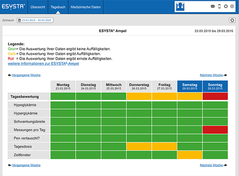Screen dimensions: 239x176
Task: Go to top Vergangene Woche link
Action: coord(26,75)
